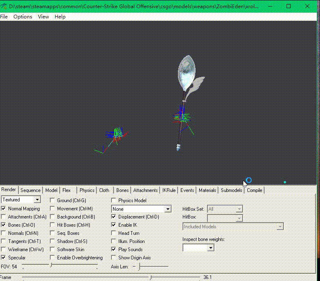Select the Render tab

click(x=9, y=190)
